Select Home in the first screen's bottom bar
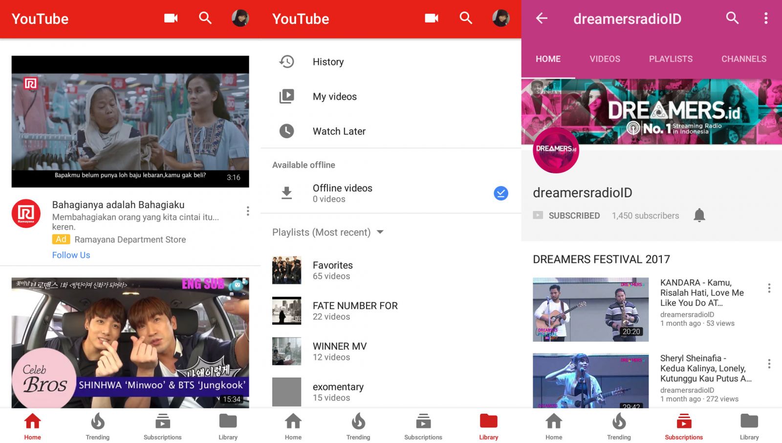The width and height of the screenshot is (782, 443). (33, 426)
